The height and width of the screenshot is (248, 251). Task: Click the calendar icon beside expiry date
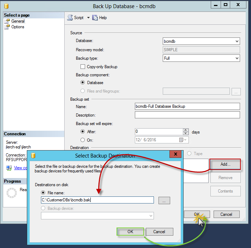(x=181, y=140)
